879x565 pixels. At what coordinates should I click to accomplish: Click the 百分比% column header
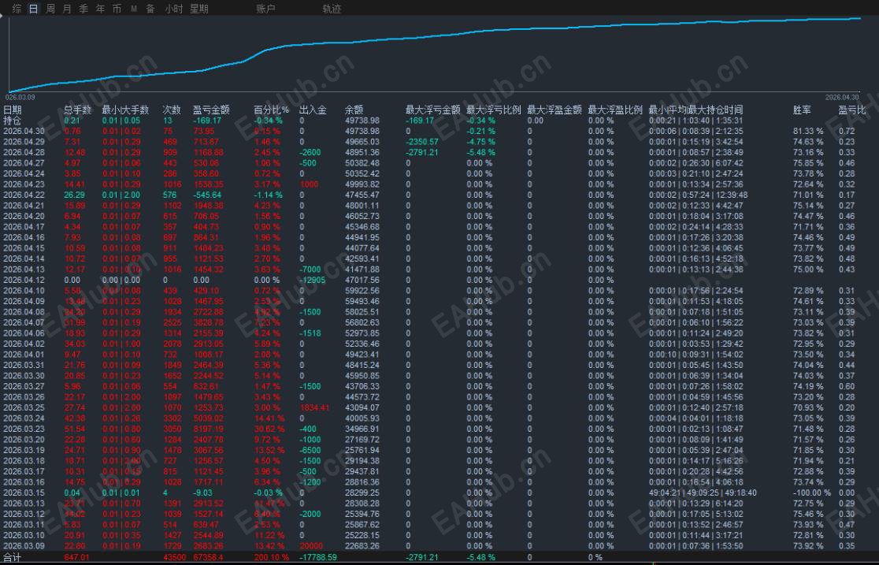271,110
